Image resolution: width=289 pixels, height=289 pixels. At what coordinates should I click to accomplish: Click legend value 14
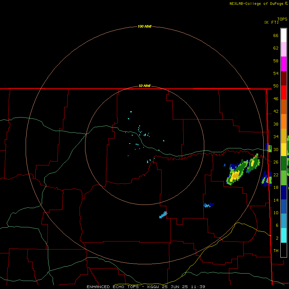click(276, 200)
